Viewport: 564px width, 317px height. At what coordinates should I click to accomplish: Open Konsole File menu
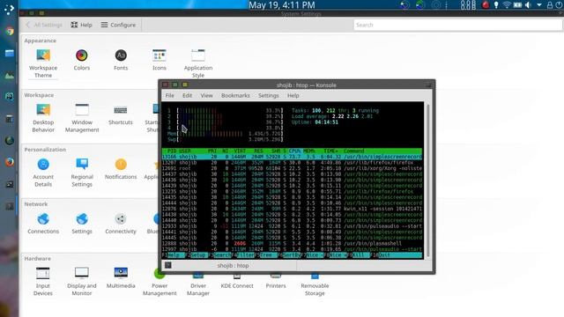click(169, 96)
